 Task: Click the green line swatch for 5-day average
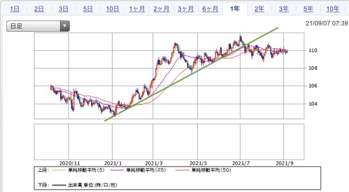click(x=59, y=171)
